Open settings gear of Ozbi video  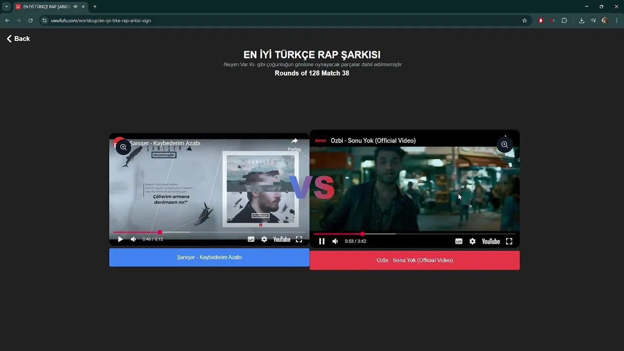tap(472, 241)
